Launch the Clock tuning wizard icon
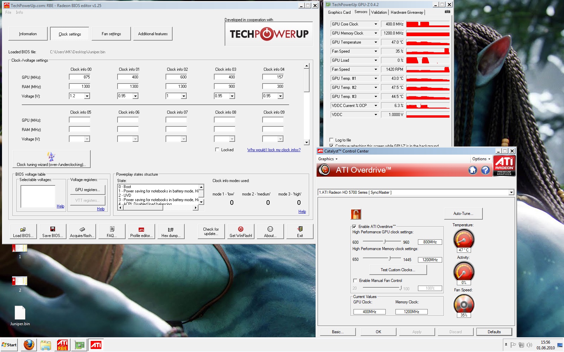The width and height of the screenshot is (564, 352). (x=51, y=159)
